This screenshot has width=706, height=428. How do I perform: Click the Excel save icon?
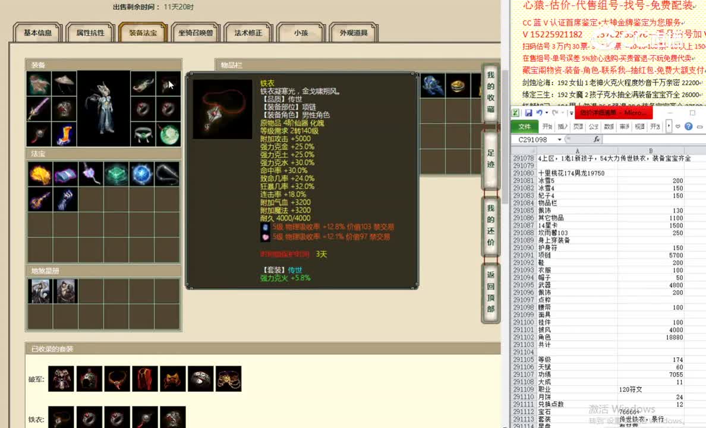point(528,112)
